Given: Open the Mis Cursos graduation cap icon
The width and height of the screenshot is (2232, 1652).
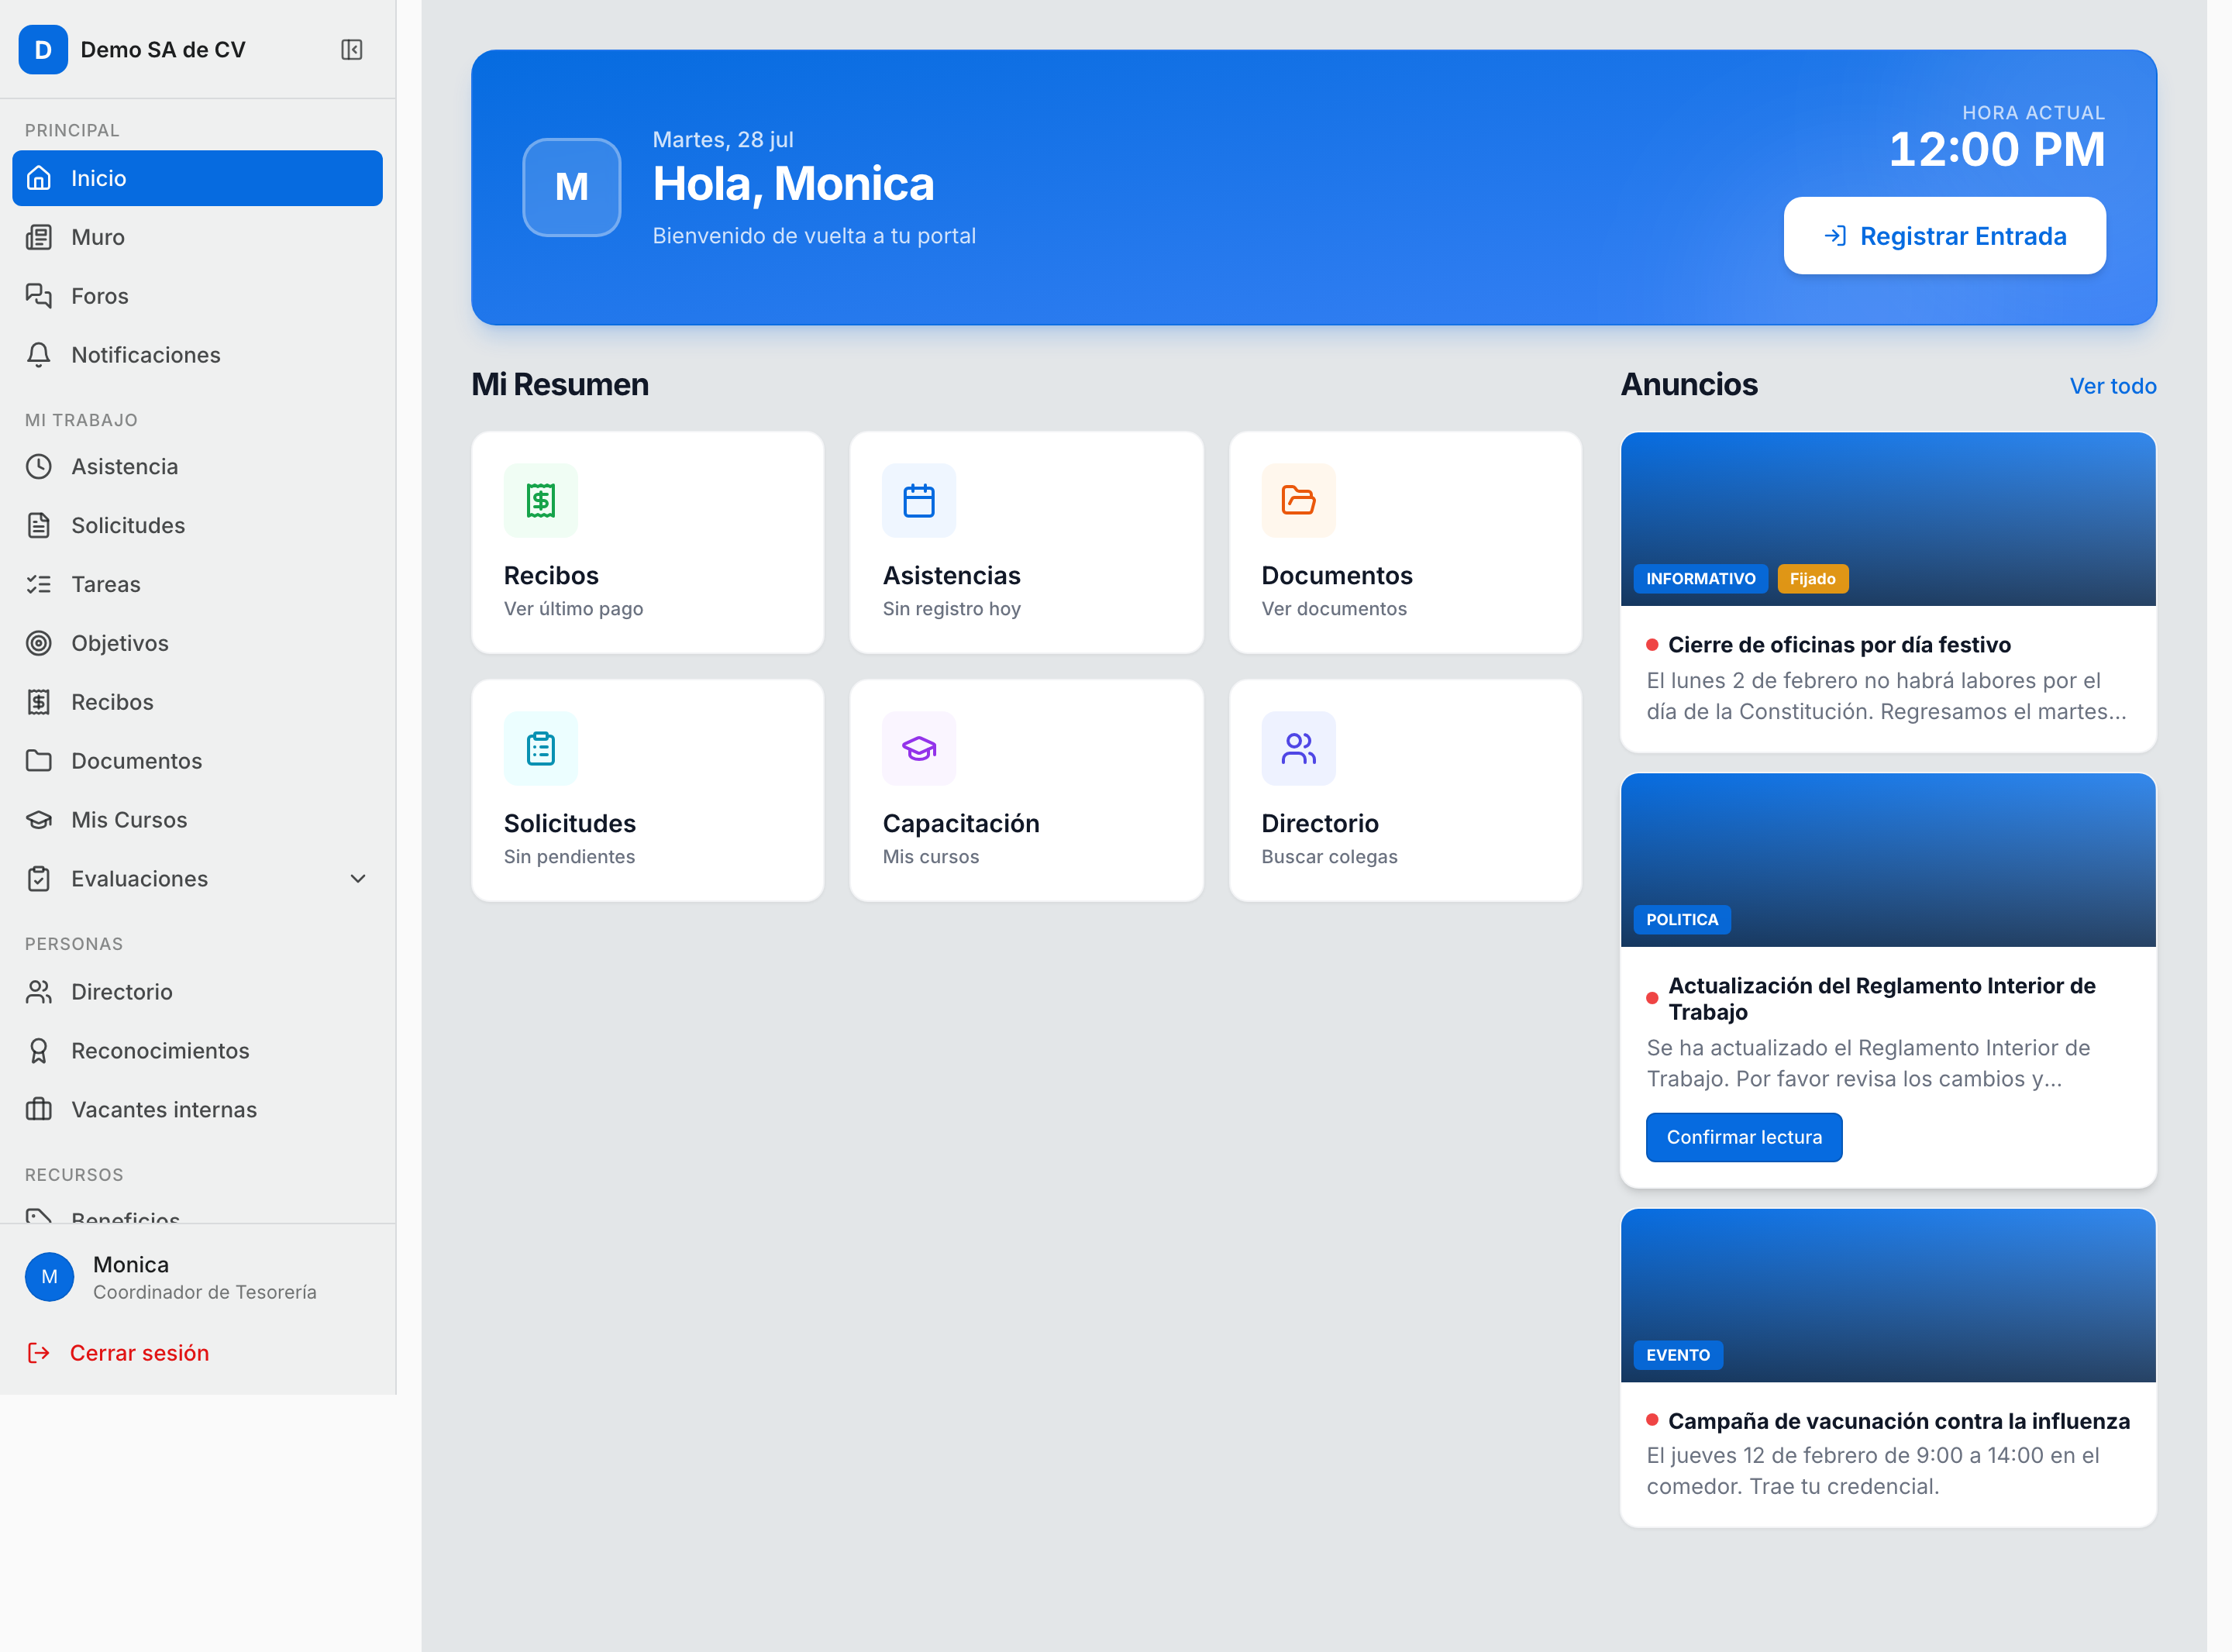Looking at the screenshot, I should coord(39,820).
